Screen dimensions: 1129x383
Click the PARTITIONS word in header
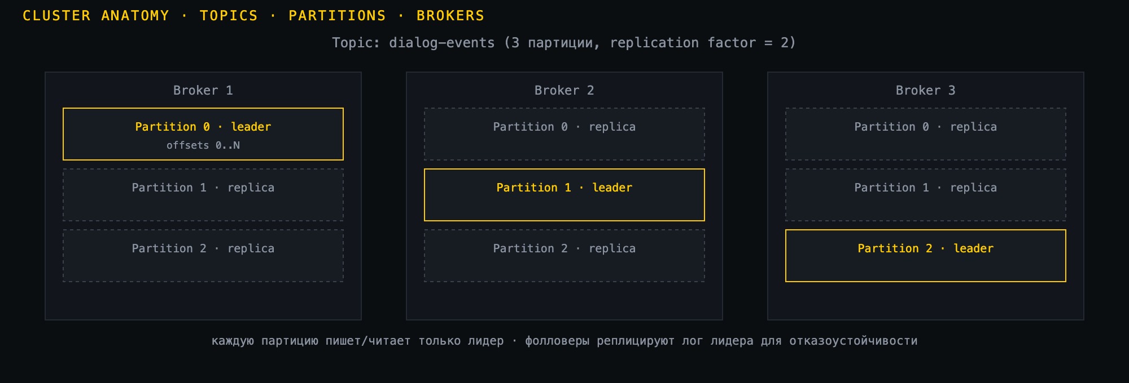337,16
